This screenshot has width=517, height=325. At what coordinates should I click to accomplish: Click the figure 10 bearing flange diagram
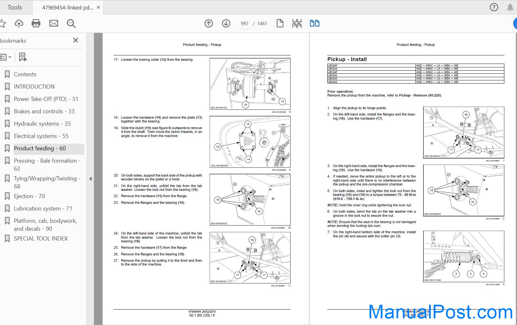250,200
